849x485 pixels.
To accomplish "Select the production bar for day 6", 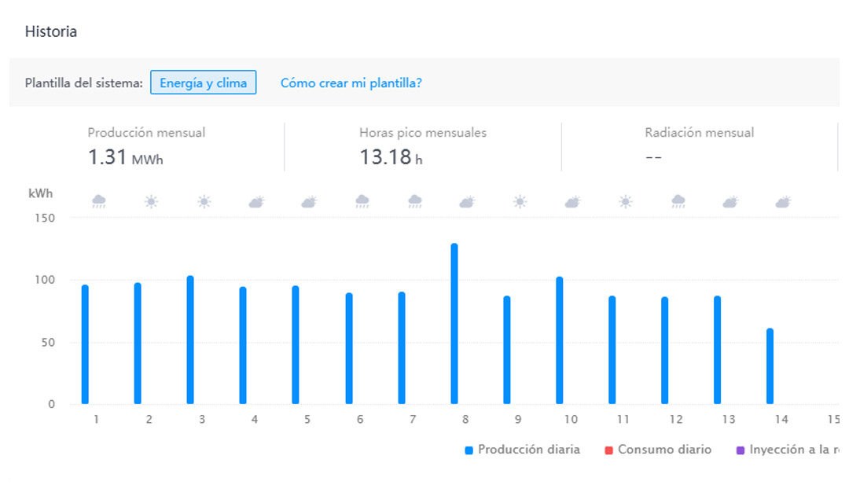I will click(349, 348).
